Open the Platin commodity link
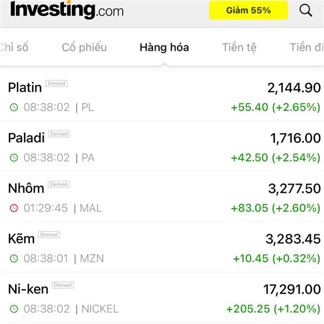324x324 pixels. 25,87
